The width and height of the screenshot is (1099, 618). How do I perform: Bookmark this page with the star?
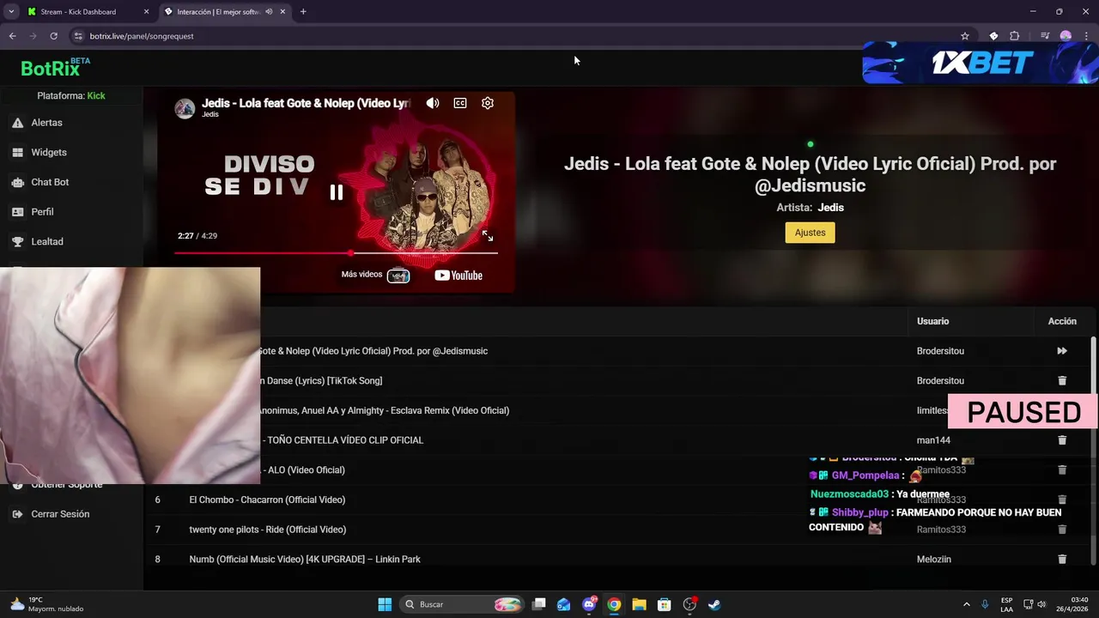[x=965, y=36]
